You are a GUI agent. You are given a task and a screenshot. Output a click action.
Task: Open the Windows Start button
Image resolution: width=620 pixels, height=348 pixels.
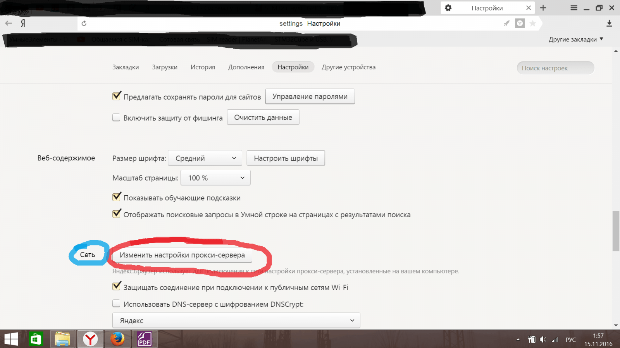point(11,339)
